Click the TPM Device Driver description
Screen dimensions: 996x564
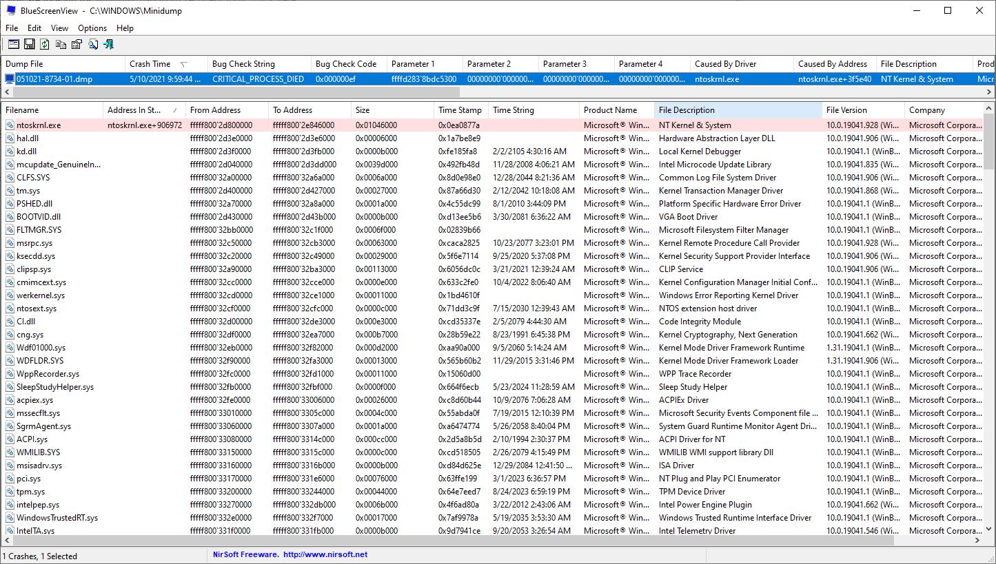[x=692, y=492]
